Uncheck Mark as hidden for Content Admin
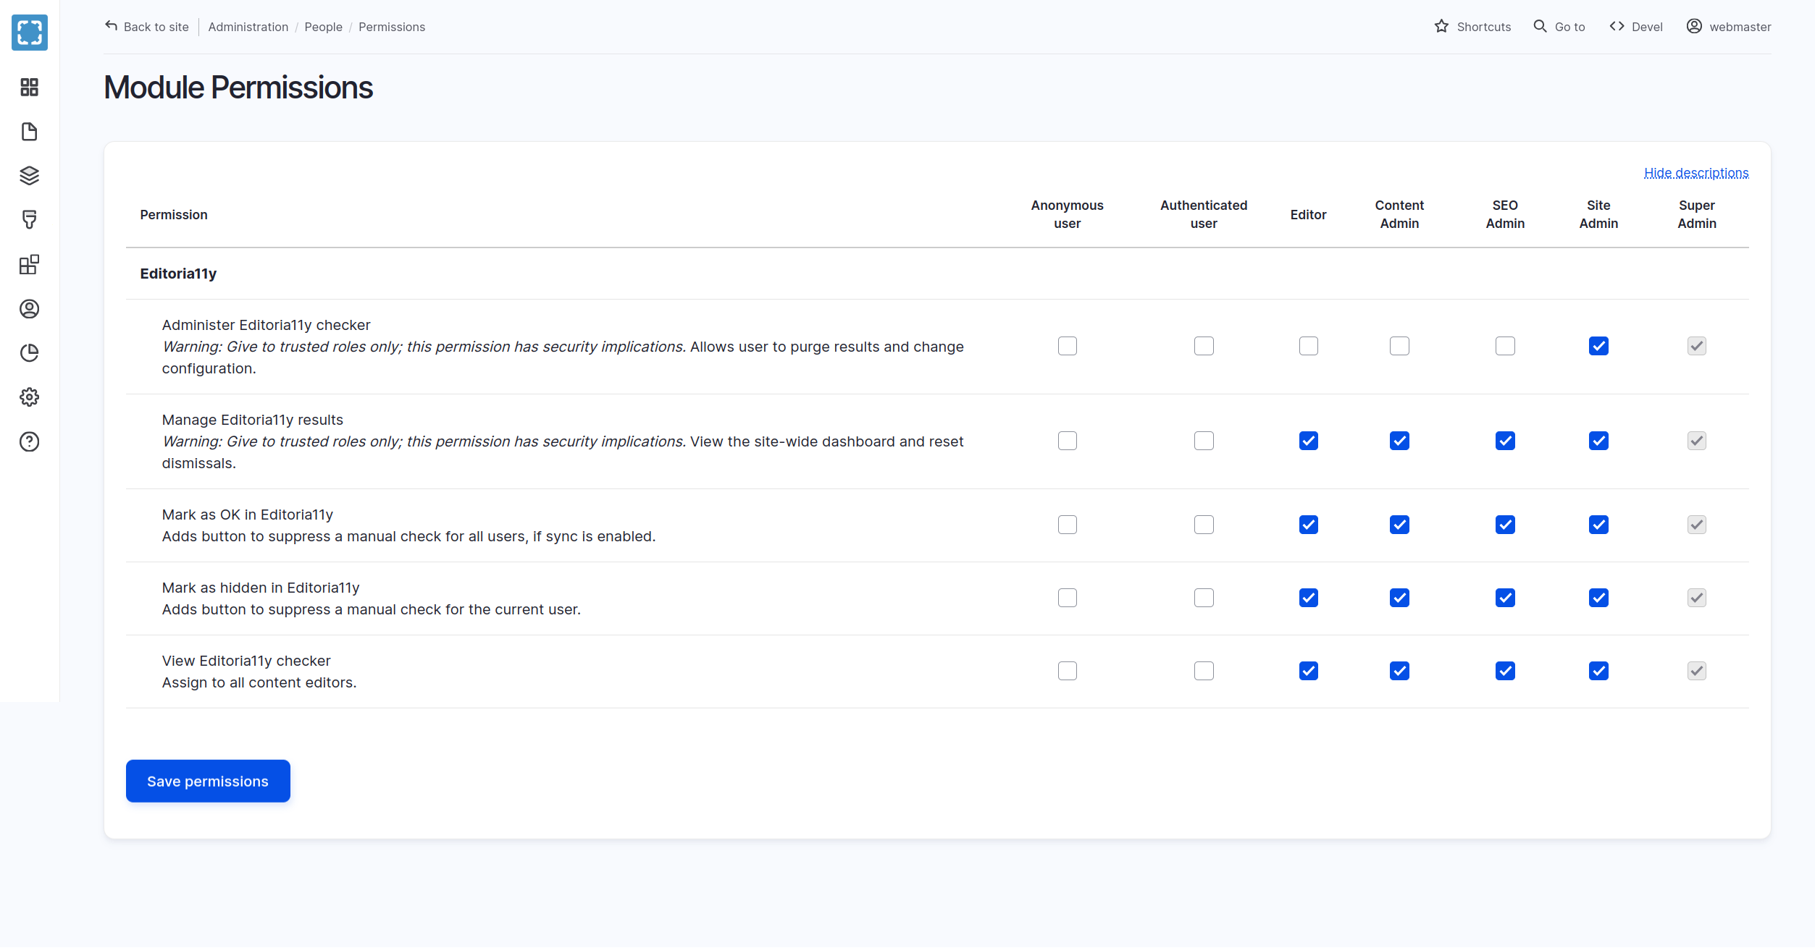The height and width of the screenshot is (948, 1815). pyautogui.click(x=1399, y=598)
